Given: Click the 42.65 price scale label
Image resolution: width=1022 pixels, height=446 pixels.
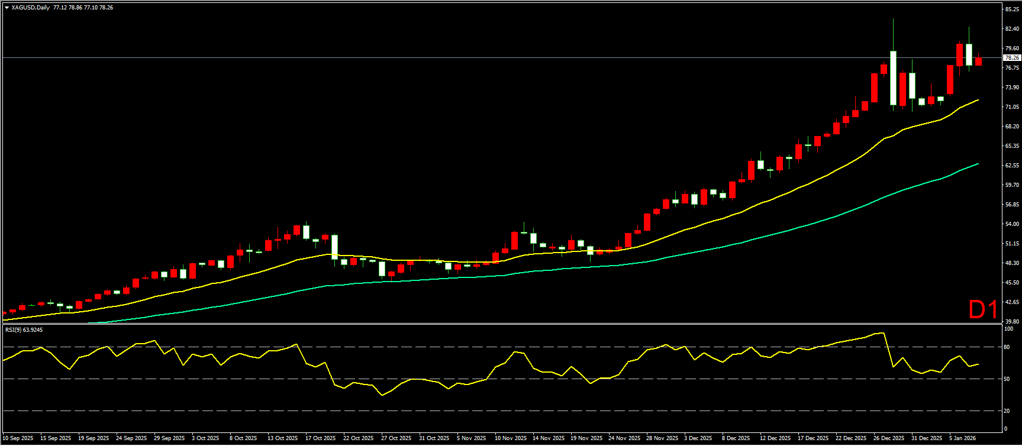Looking at the screenshot, I should coord(1011,302).
